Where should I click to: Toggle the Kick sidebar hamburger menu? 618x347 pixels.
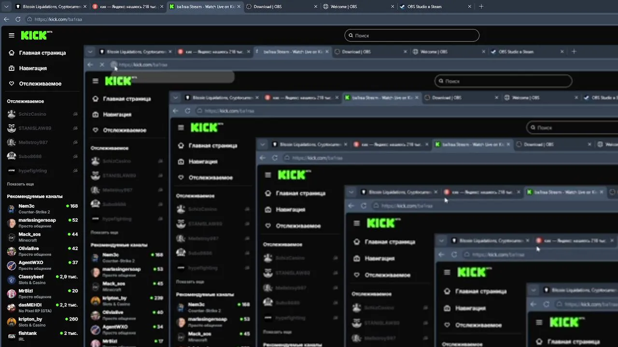(x=12, y=35)
